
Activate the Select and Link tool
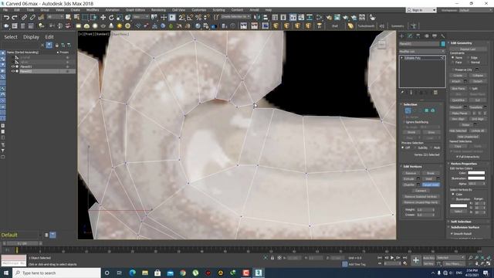click(x=24, y=17)
